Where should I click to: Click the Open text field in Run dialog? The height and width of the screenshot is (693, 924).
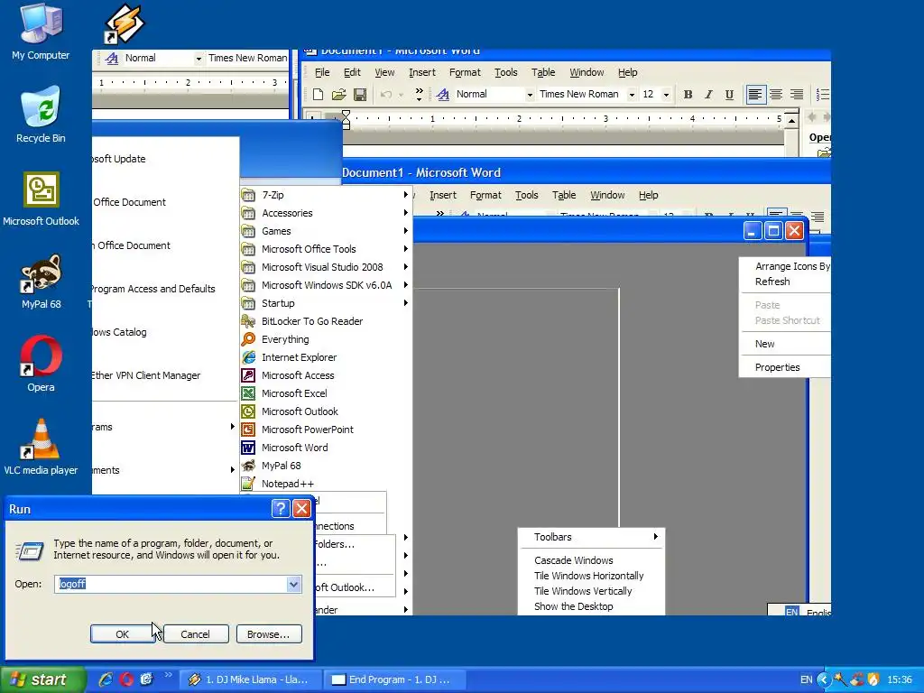pyautogui.click(x=171, y=584)
